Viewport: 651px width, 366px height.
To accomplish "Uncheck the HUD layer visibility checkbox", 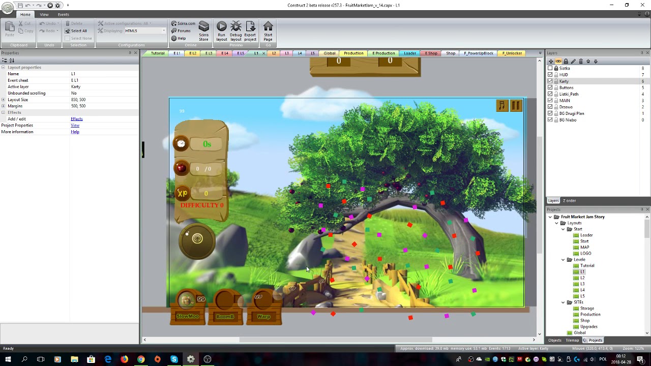I will (550, 75).
